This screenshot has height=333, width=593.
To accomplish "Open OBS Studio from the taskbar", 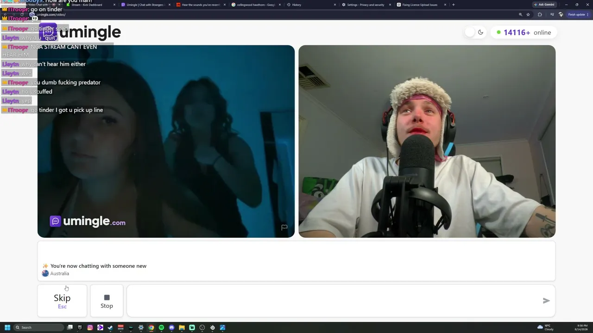I will (x=202, y=327).
